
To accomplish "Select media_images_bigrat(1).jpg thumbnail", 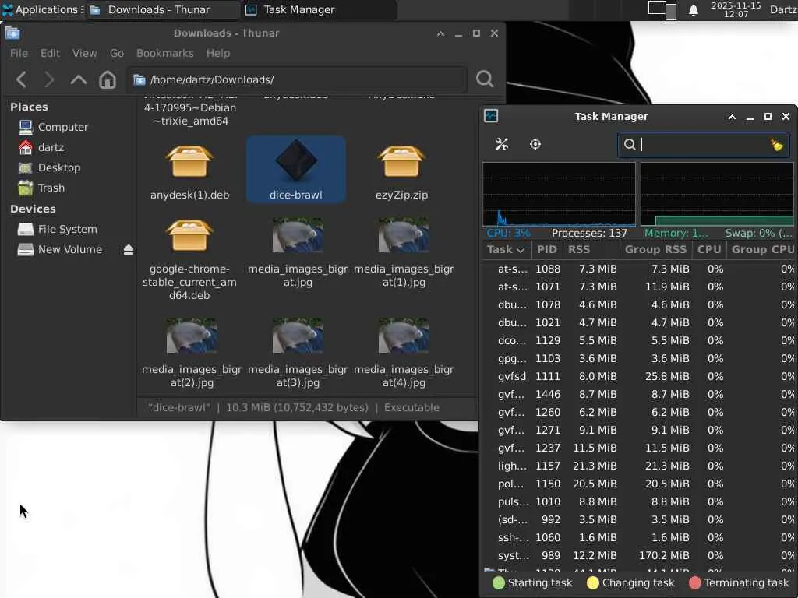I will (x=404, y=235).
